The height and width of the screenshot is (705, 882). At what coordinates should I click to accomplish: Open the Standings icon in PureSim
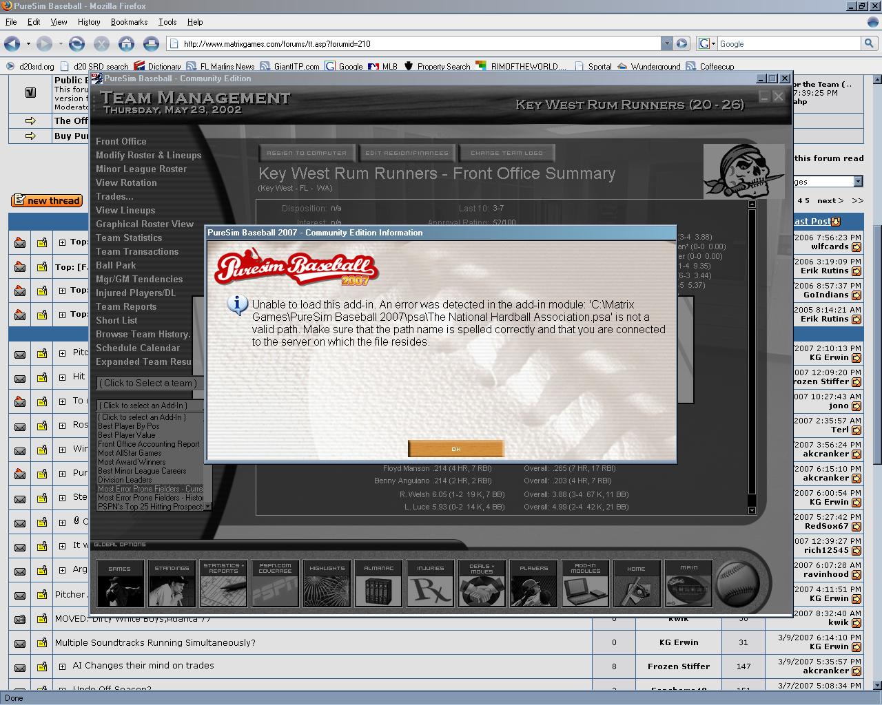[172, 583]
